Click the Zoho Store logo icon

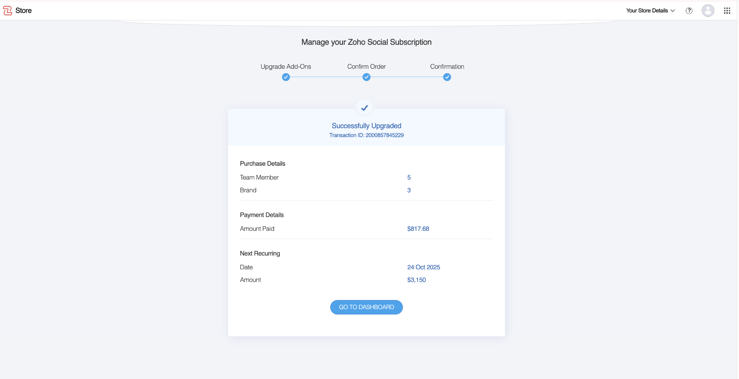click(x=7, y=11)
